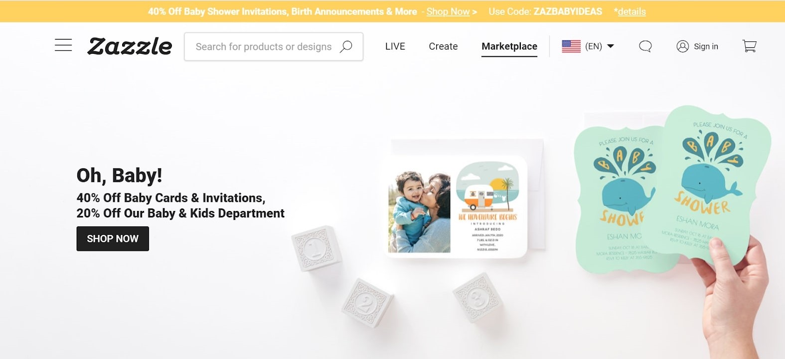Click the SHOP NOW button
The width and height of the screenshot is (785, 359).
click(113, 239)
